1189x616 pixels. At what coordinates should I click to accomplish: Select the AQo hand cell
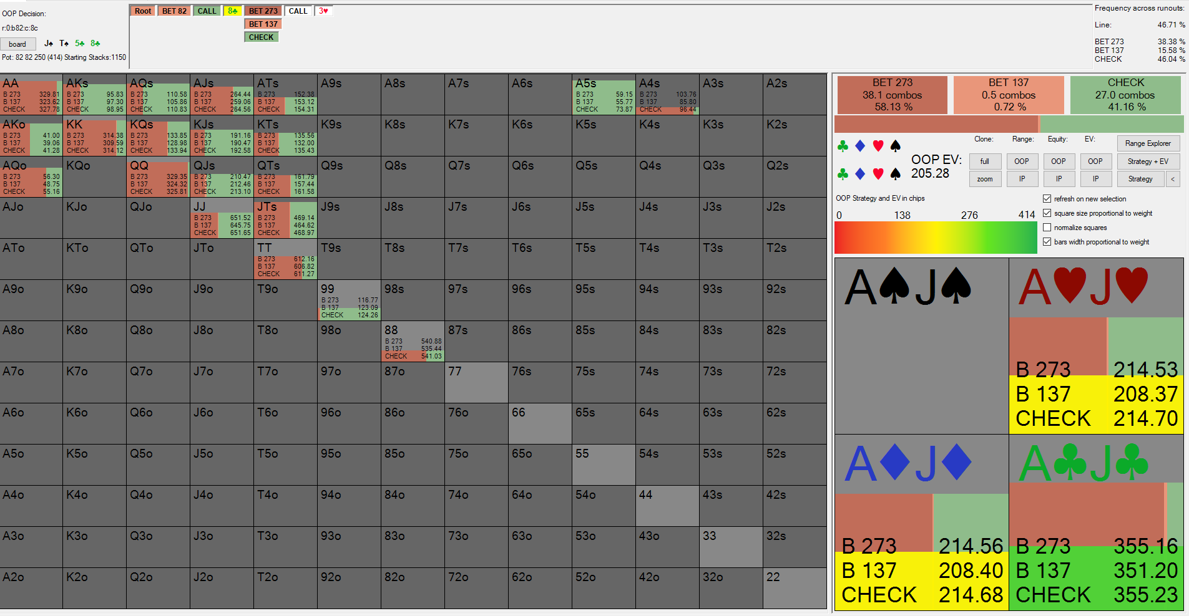point(31,177)
